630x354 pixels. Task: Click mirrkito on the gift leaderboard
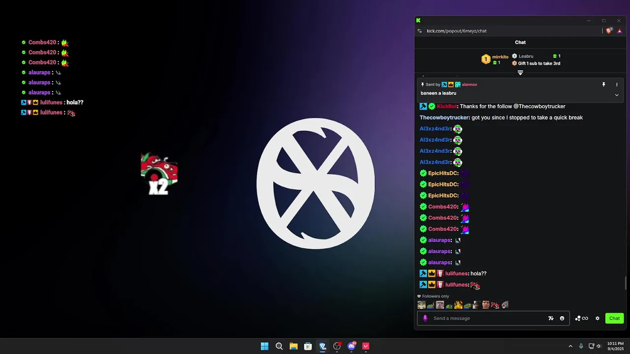pos(500,57)
